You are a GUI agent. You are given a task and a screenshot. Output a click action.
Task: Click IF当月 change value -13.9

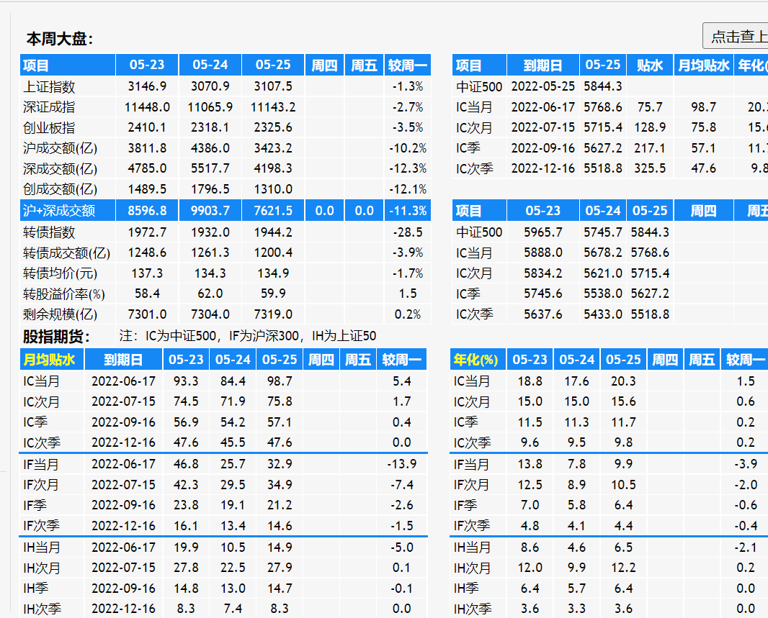pos(401,464)
